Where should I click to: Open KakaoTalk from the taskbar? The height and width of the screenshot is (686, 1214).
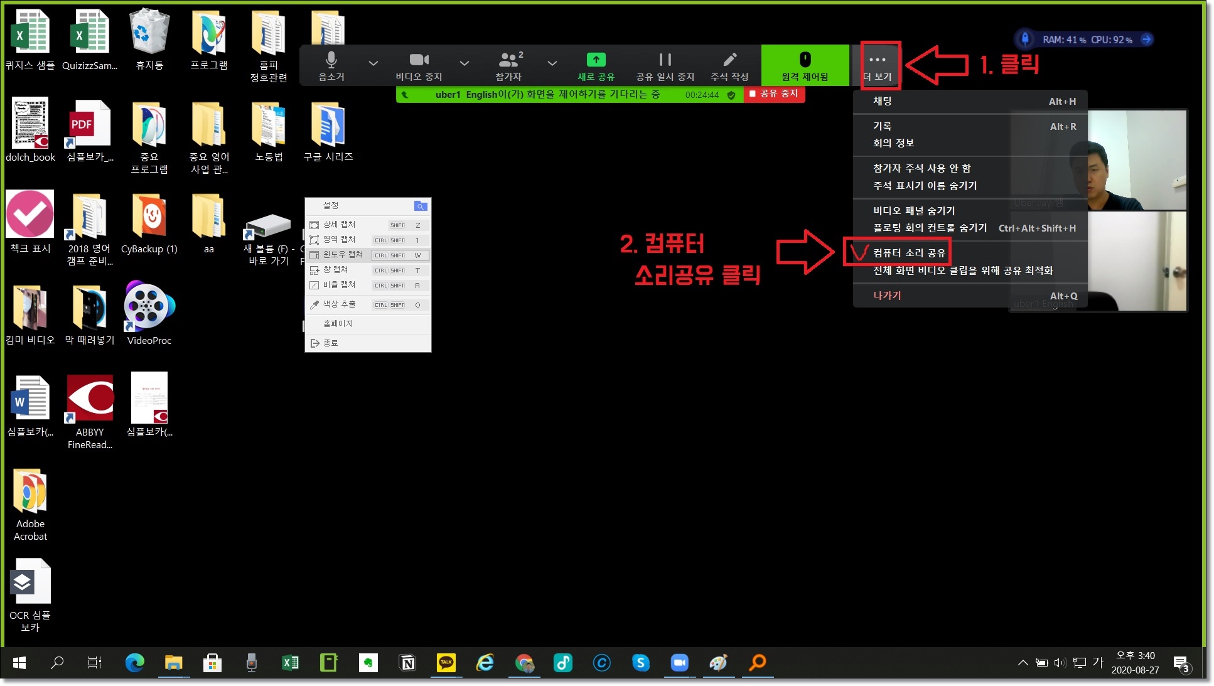coord(446,663)
